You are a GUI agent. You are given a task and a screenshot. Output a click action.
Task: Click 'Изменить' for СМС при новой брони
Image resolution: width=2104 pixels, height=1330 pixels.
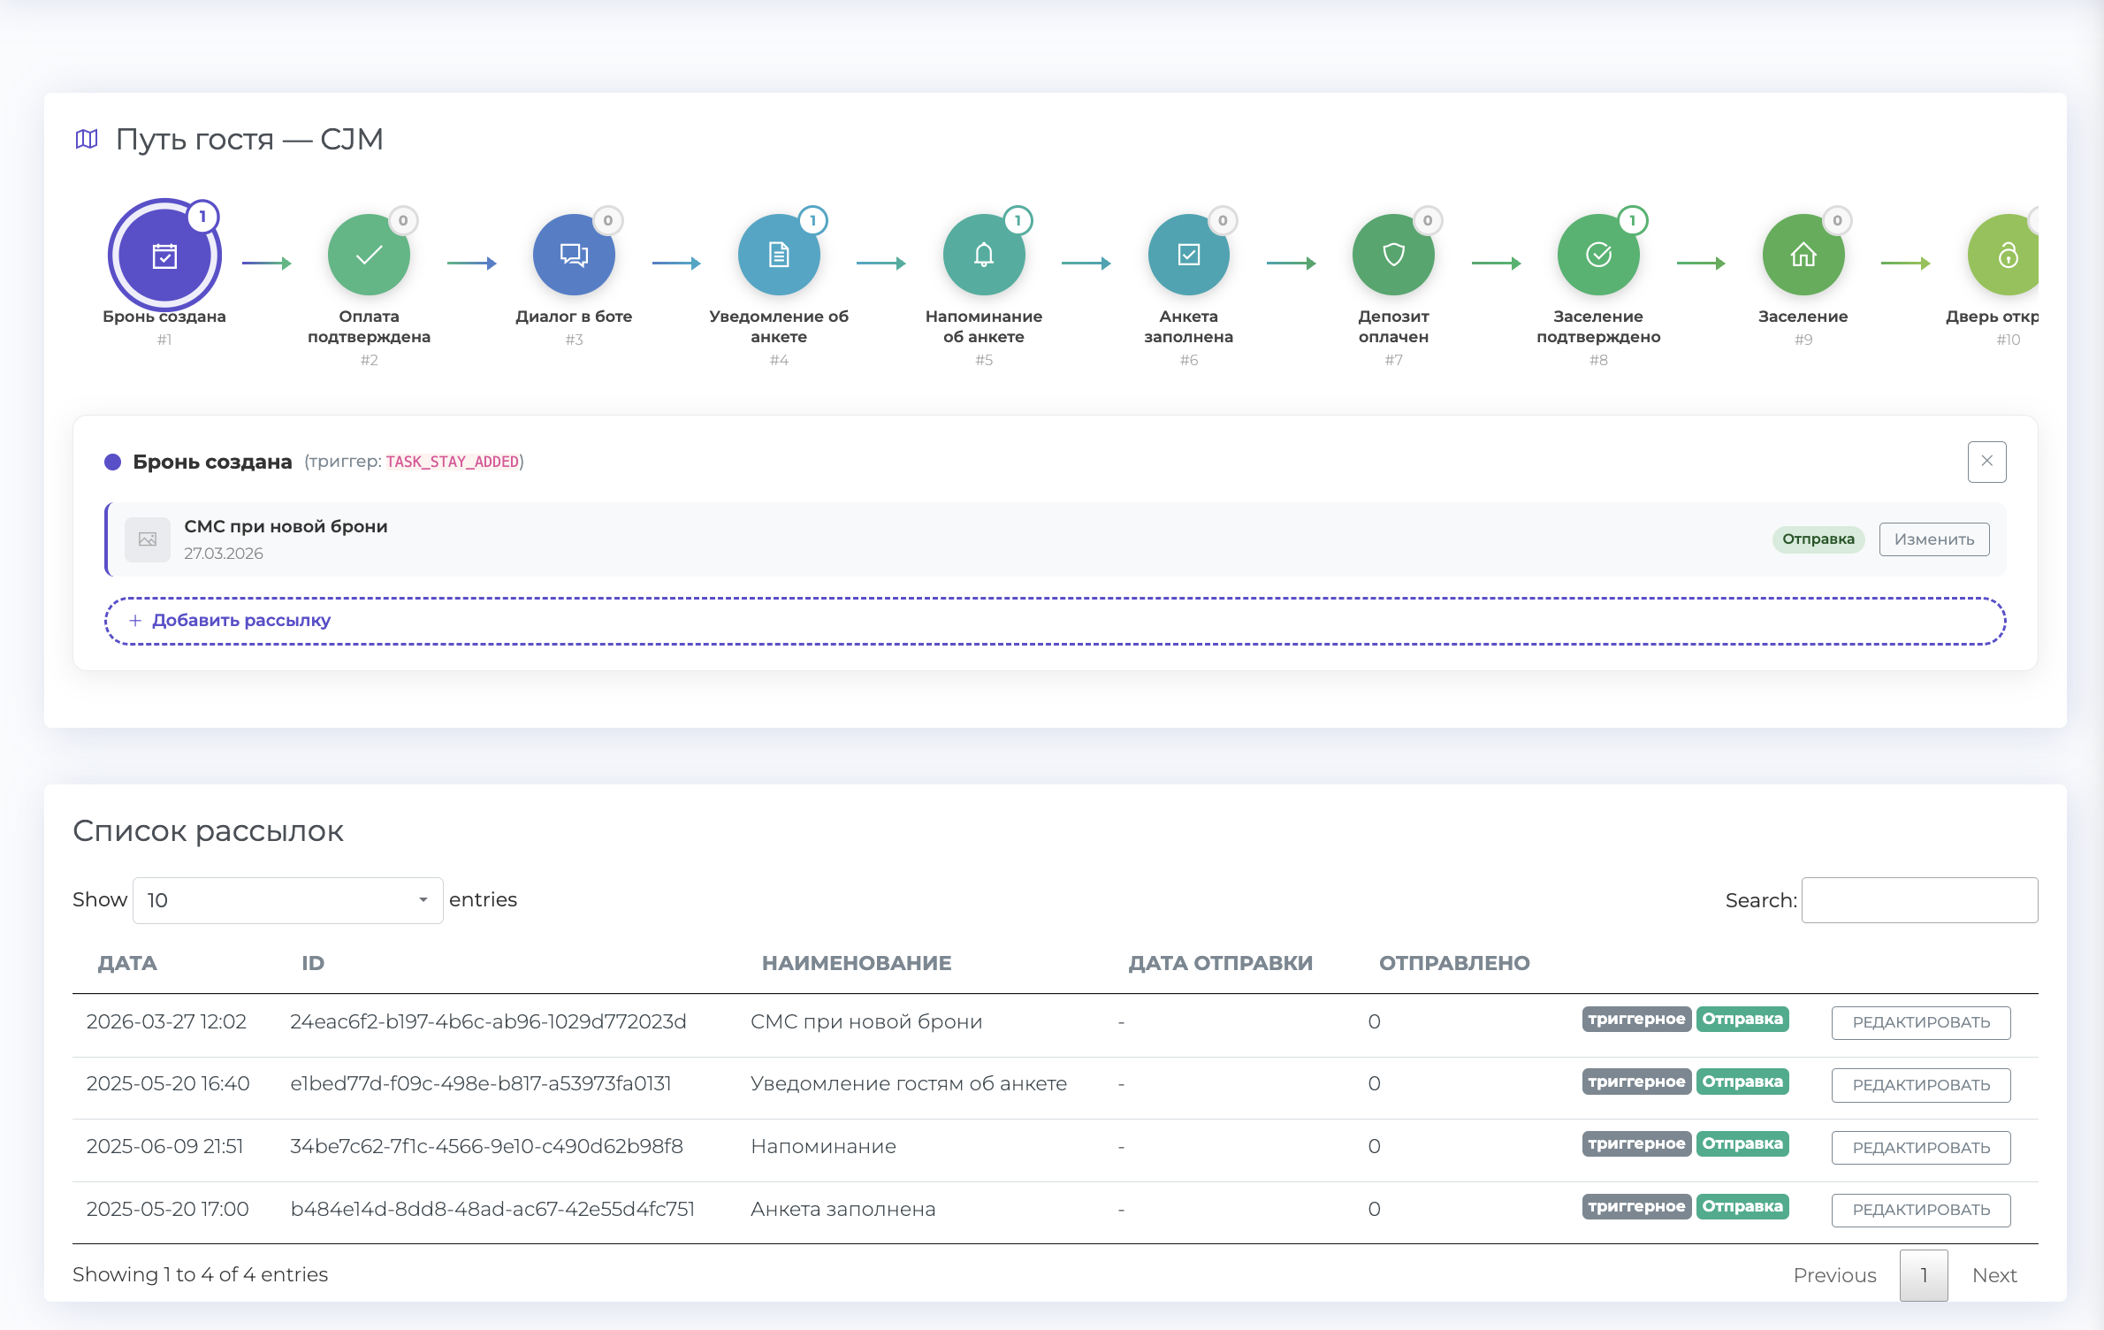tap(1933, 539)
